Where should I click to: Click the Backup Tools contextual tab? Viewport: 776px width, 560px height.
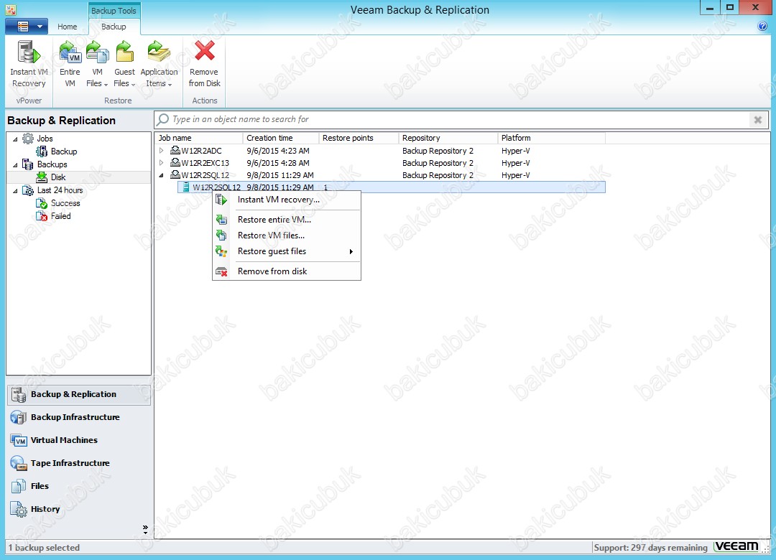coord(114,10)
